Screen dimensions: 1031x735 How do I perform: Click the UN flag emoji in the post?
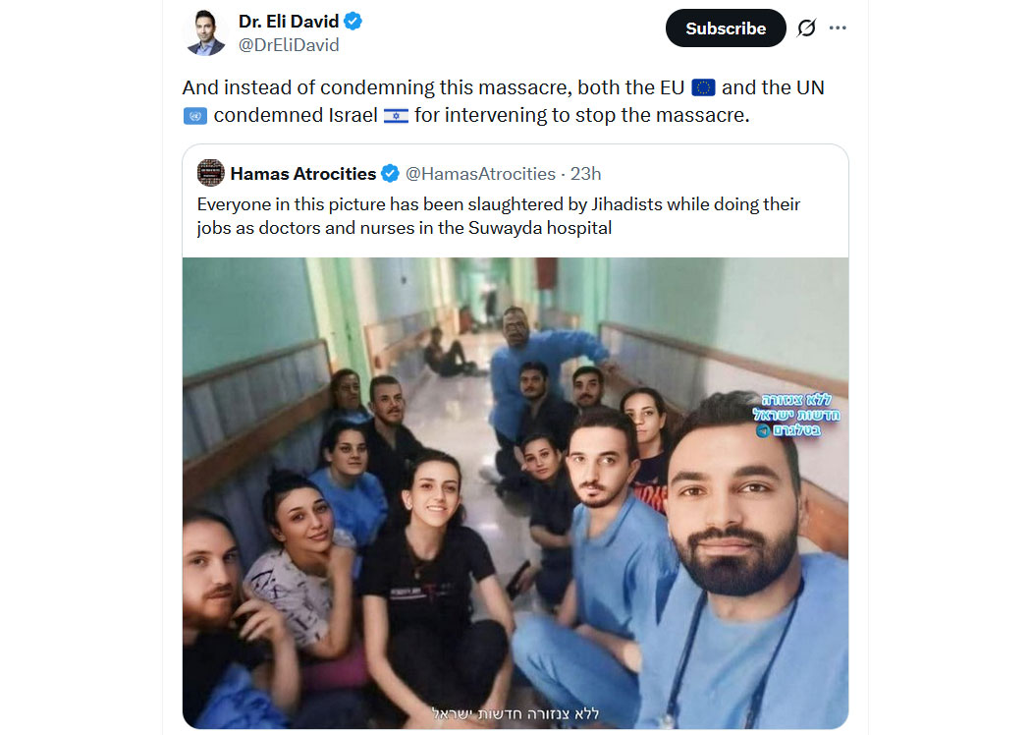coord(194,117)
